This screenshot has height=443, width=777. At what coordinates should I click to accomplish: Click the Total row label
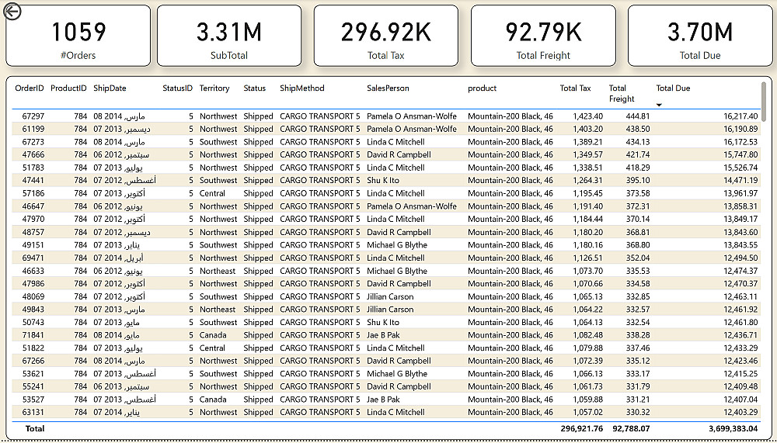[34, 428]
